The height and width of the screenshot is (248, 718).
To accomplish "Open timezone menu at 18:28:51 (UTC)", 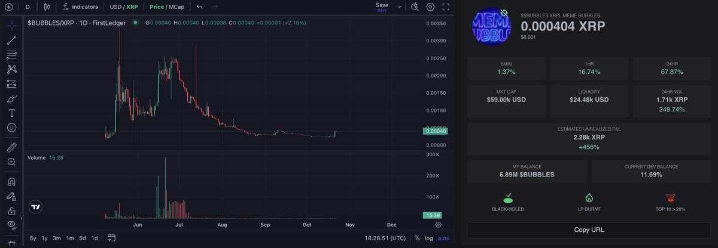I will (385, 238).
